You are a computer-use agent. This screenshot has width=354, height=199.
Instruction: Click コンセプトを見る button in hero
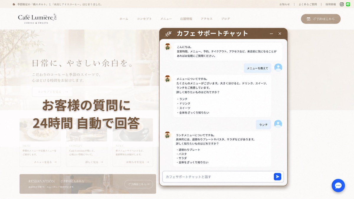(53, 92)
